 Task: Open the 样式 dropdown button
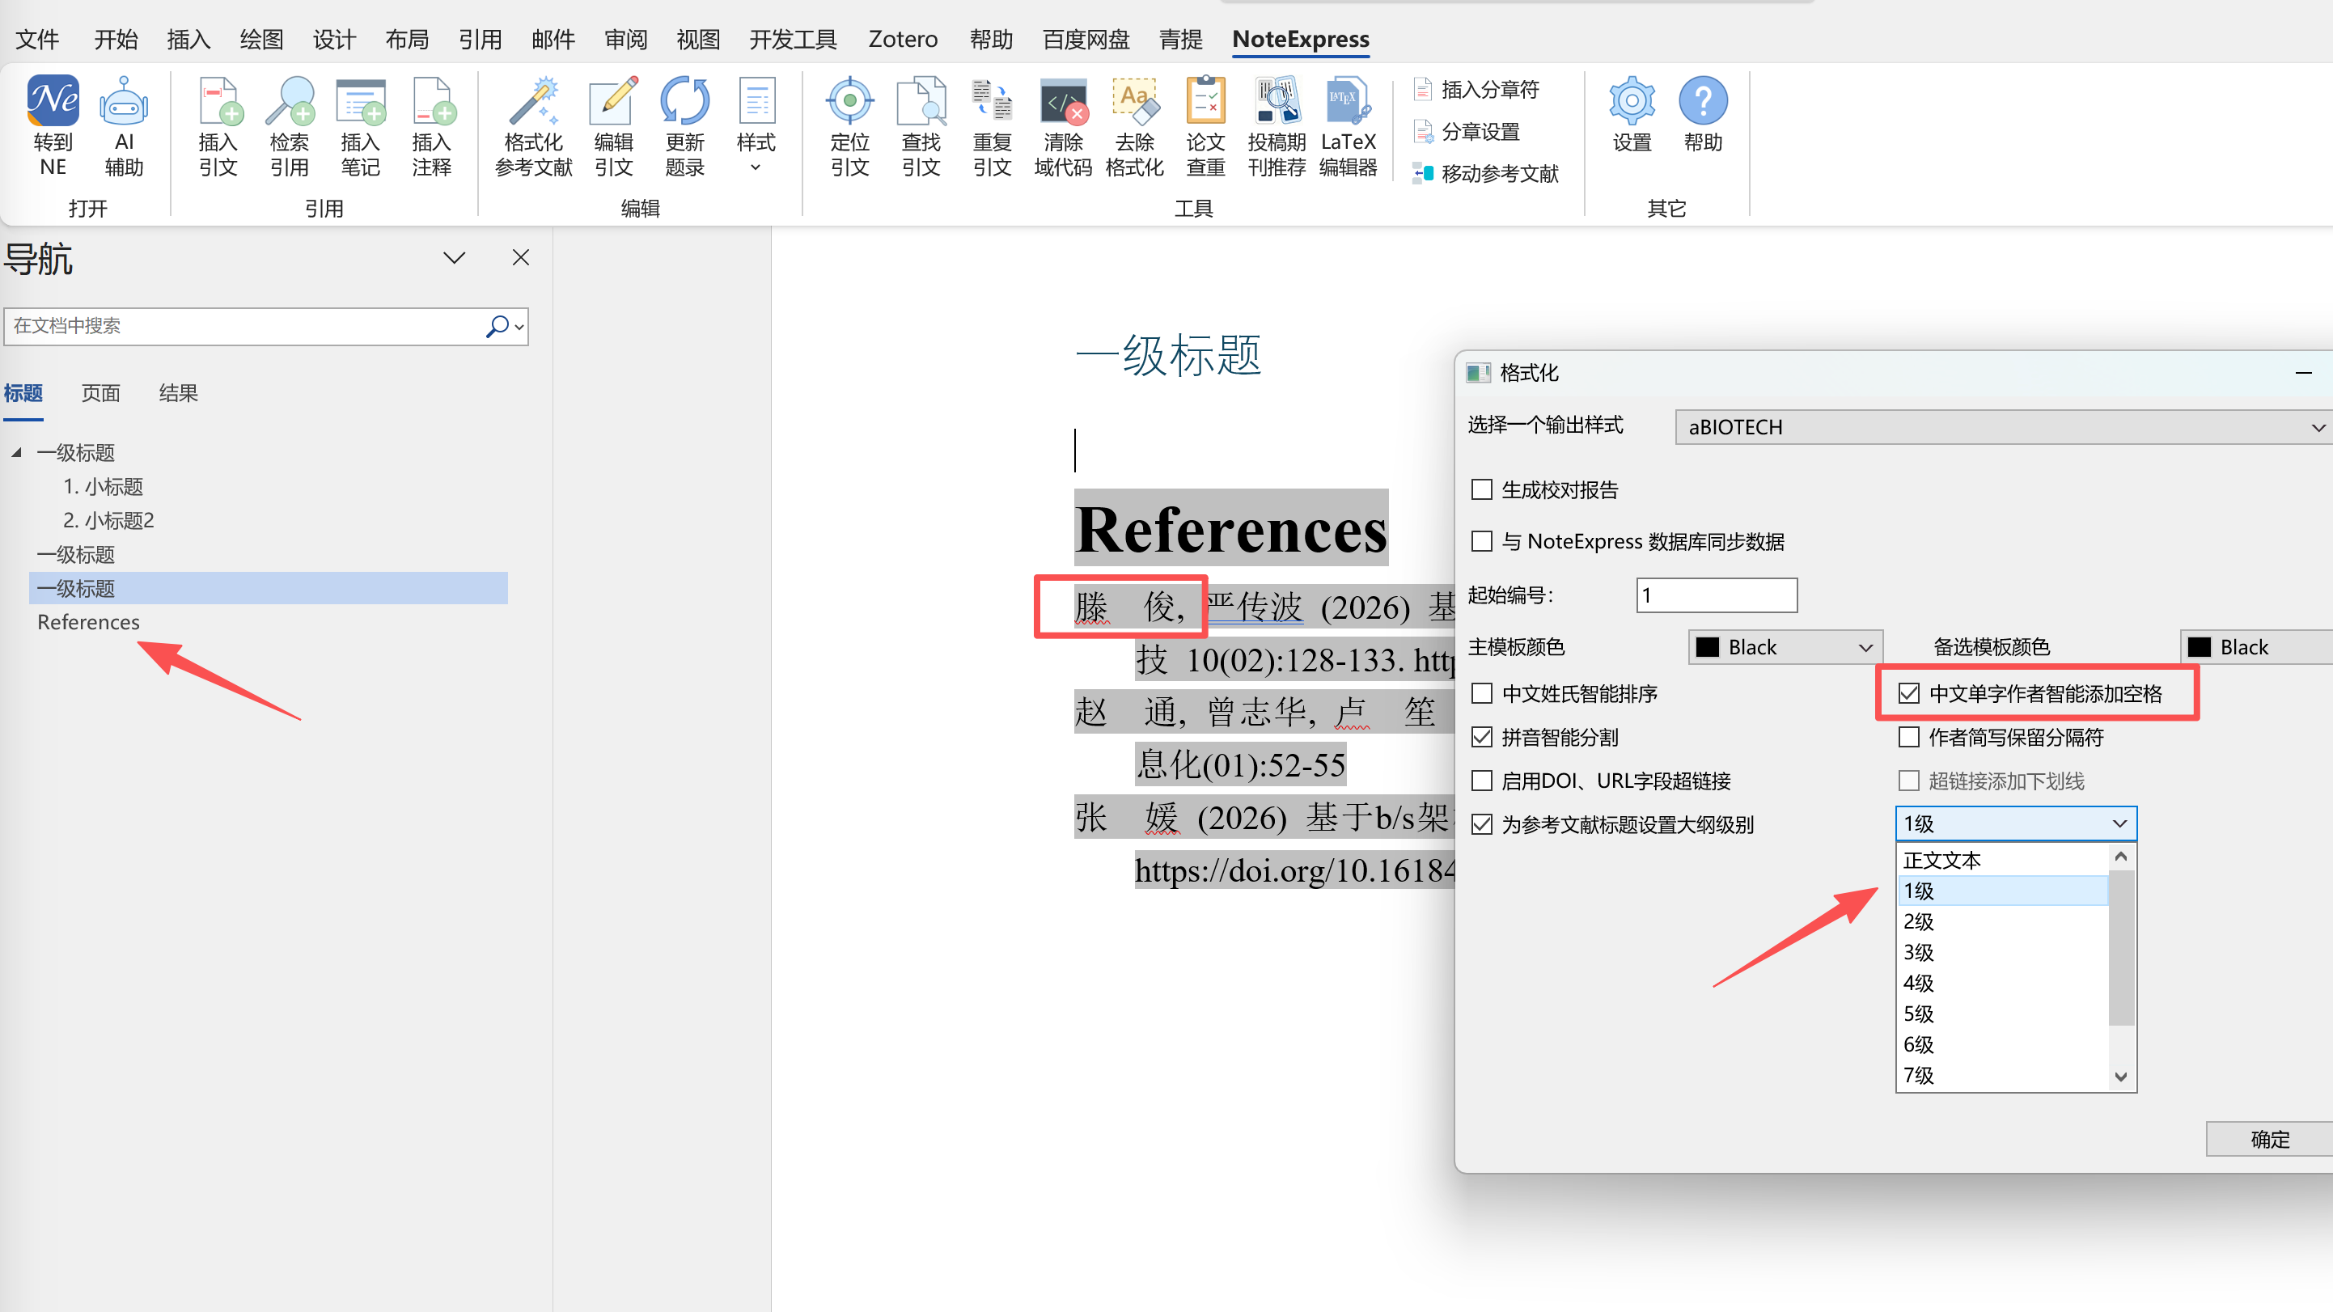(x=756, y=125)
